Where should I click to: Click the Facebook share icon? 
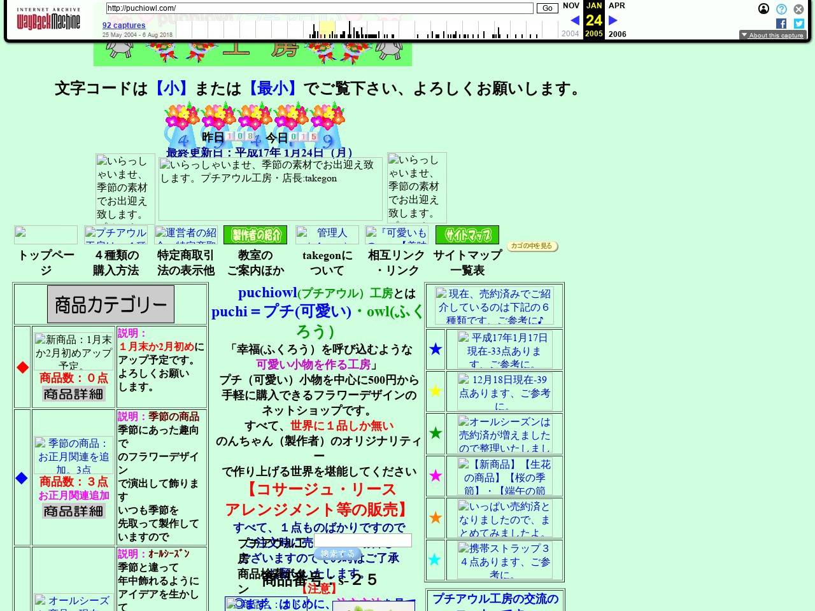coord(781,24)
